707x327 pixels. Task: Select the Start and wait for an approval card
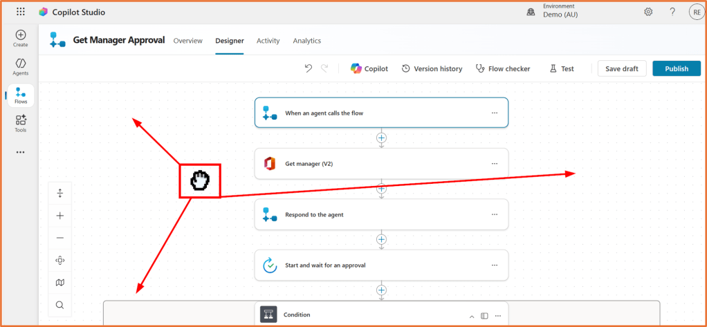381,265
